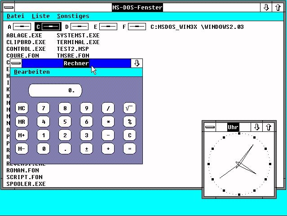
Task: Switch to drive F
Action: click(x=137, y=27)
